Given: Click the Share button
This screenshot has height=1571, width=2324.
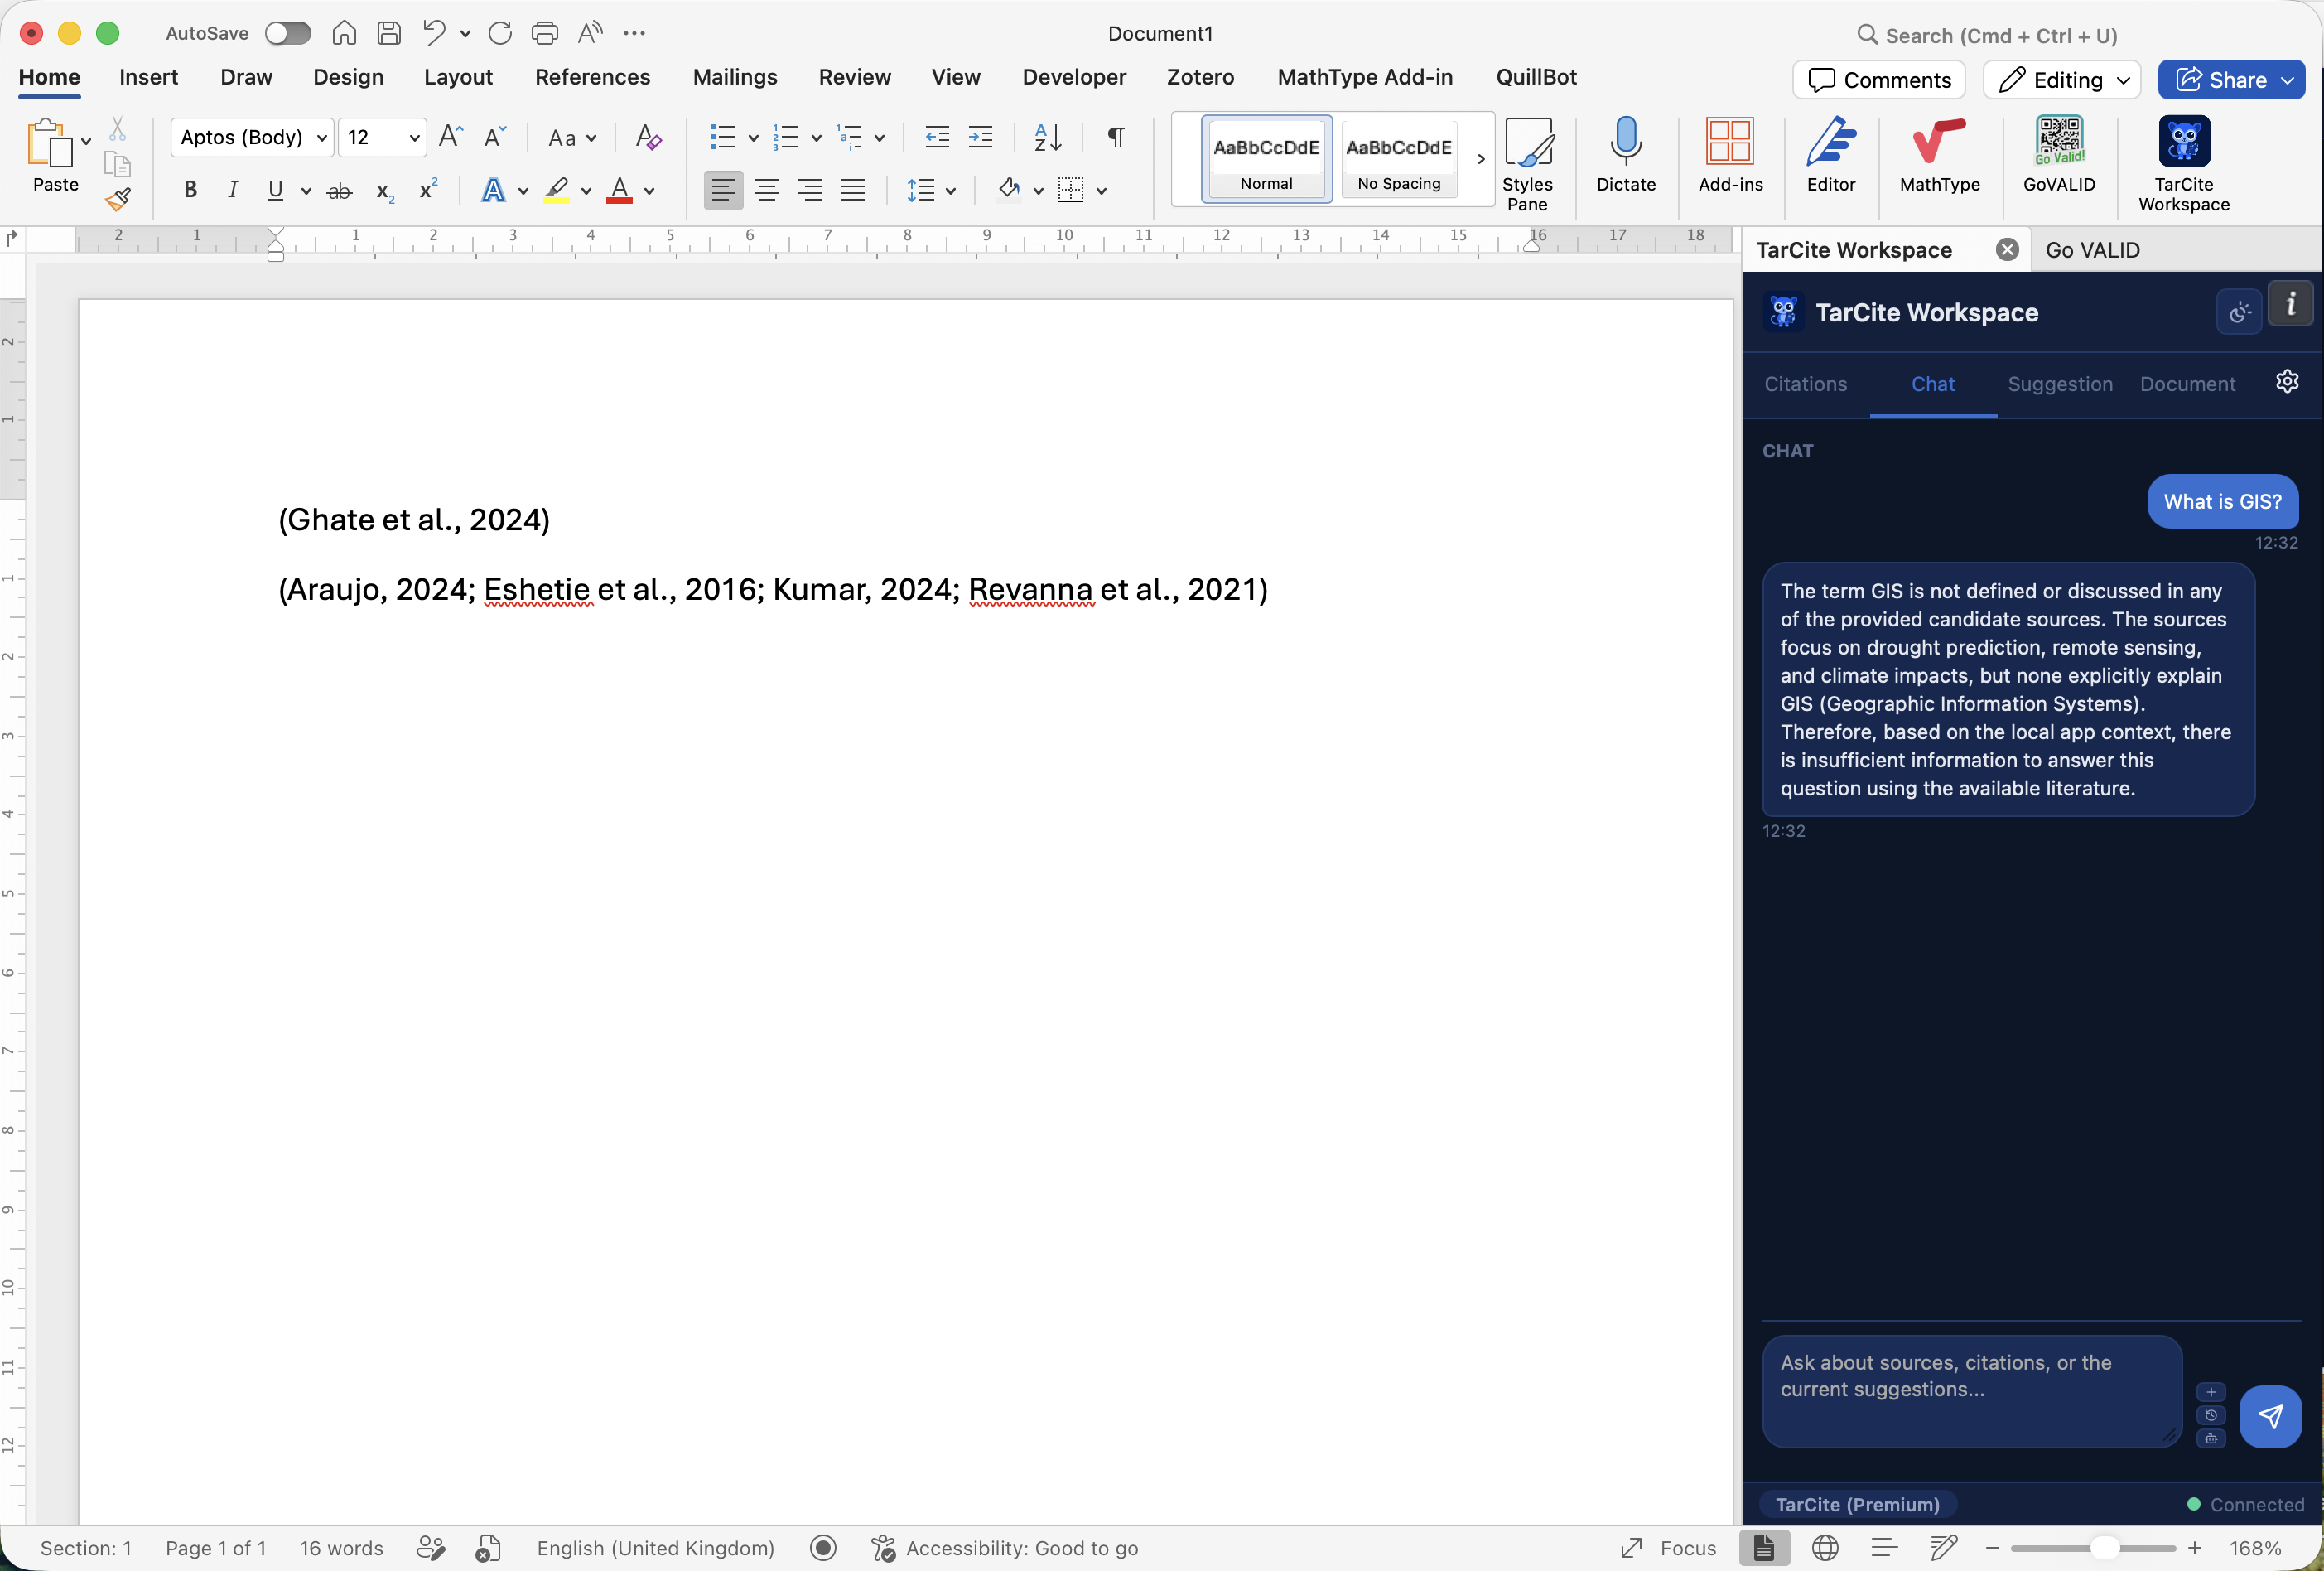Looking at the screenshot, I should pyautogui.click(x=2231, y=80).
